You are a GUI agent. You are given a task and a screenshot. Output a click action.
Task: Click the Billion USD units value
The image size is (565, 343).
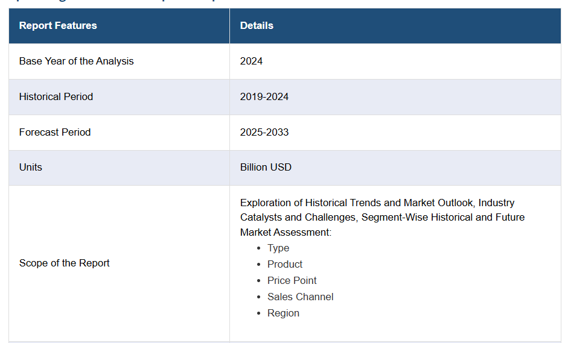tap(266, 167)
